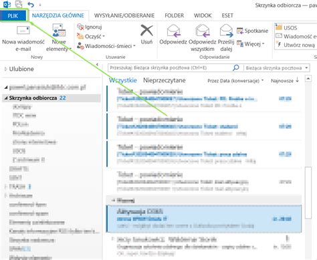This screenshot has height=260, width=317.
Task: Open Przez Data (konwersacje) sort dropdown
Action: (235, 81)
